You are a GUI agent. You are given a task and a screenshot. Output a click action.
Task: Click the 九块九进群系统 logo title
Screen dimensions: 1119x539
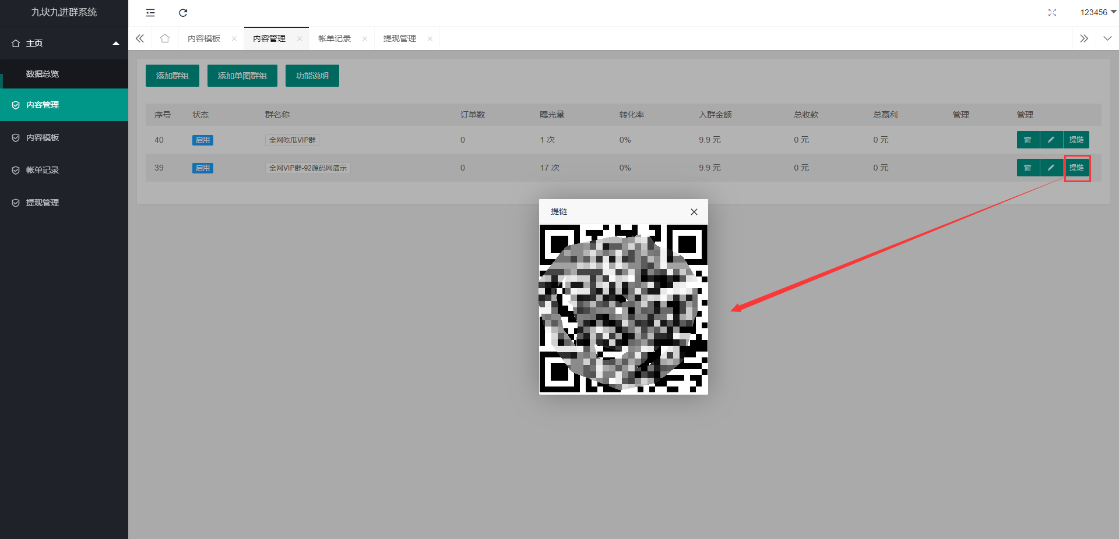coord(64,12)
